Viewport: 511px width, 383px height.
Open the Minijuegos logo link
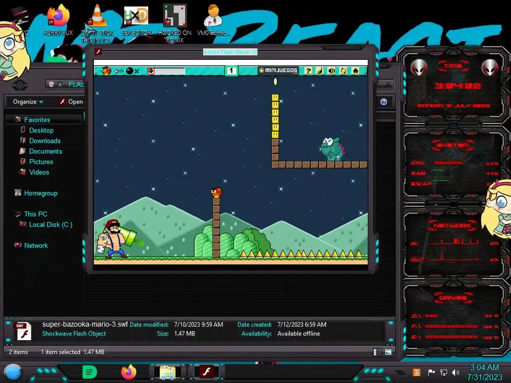278,70
